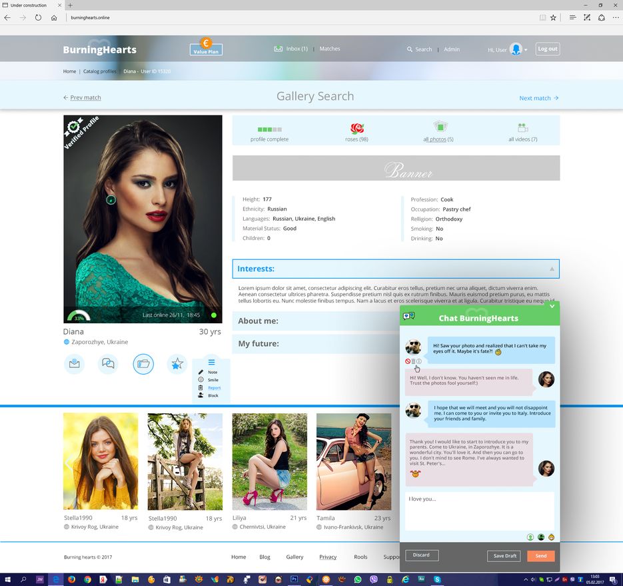Open Matches in the top navigation

[x=330, y=49]
